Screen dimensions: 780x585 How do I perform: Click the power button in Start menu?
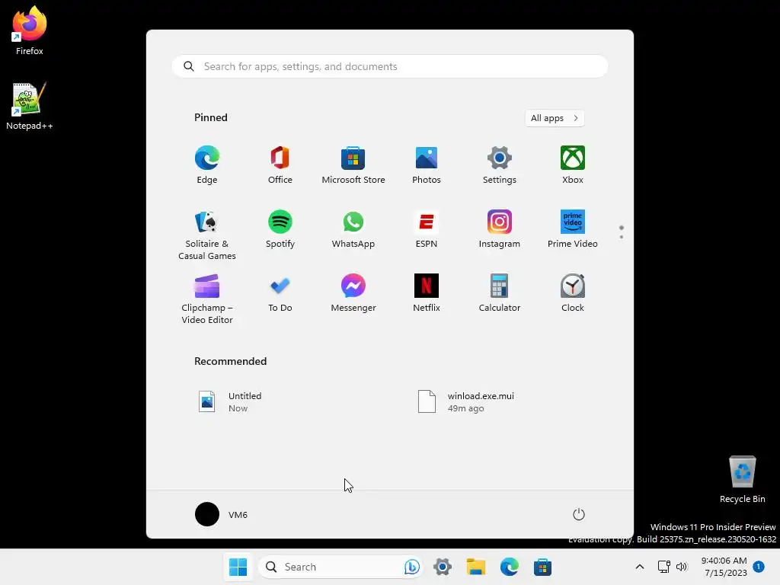(x=579, y=514)
